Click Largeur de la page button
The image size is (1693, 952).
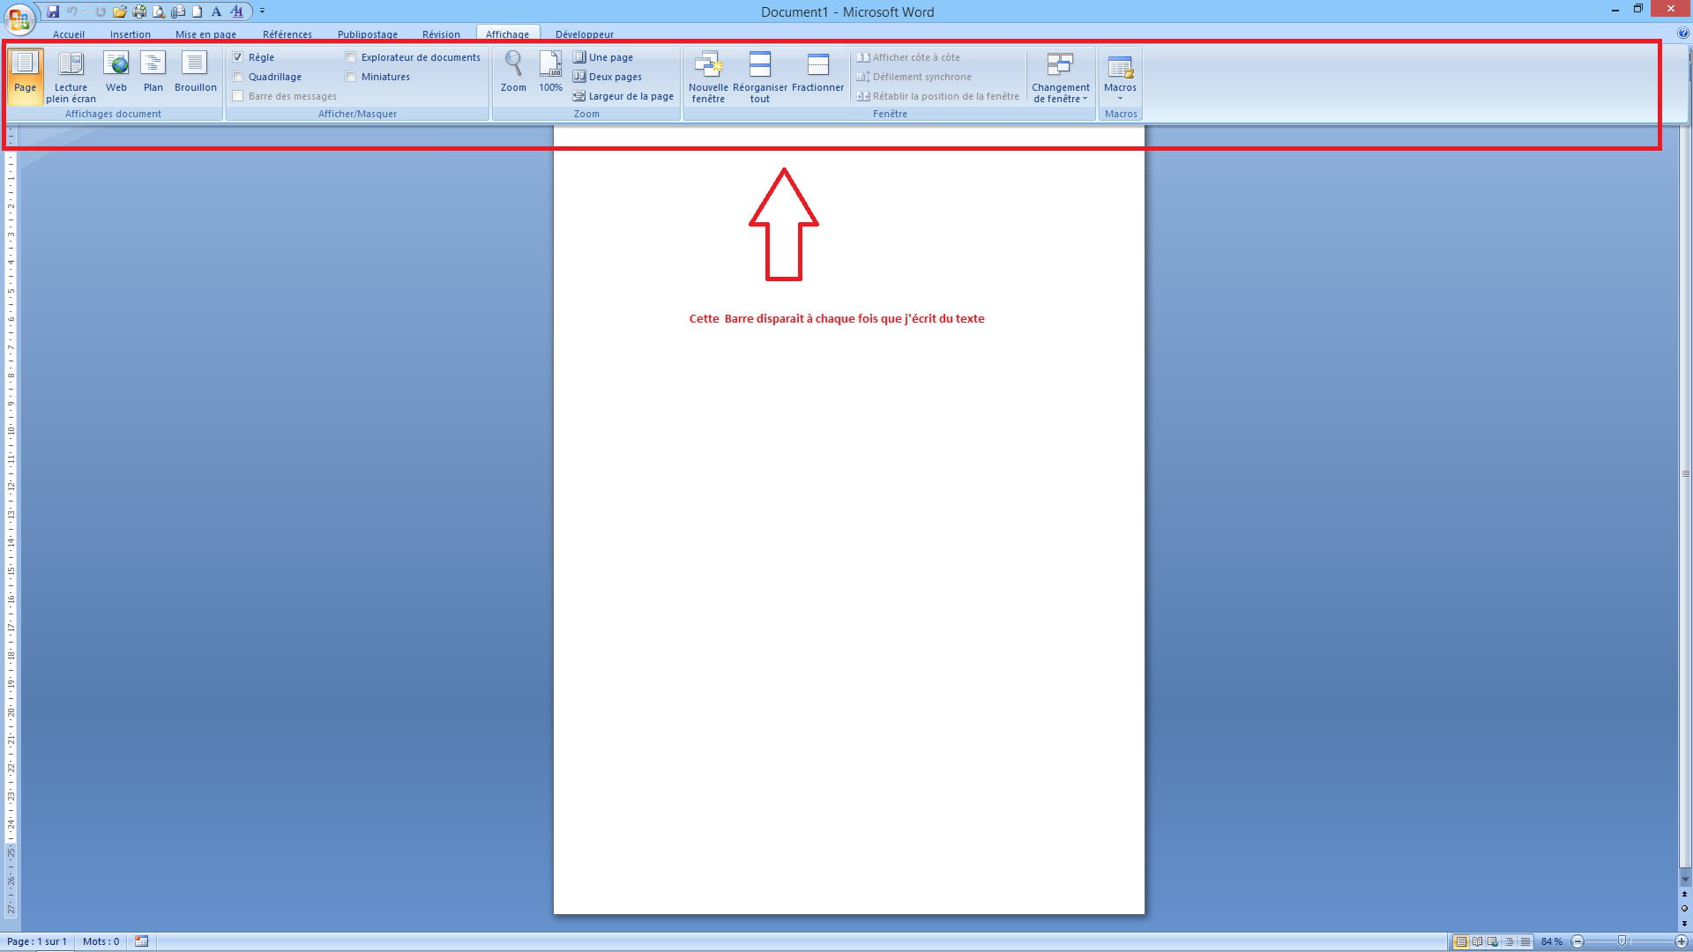click(623, 96)
